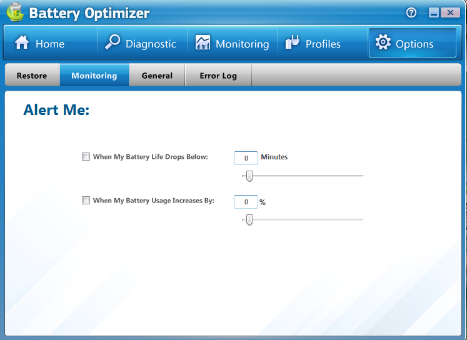The image size is (467, 340).
Task: Click the Minutes value input field
Action: [x=246, y=158]
